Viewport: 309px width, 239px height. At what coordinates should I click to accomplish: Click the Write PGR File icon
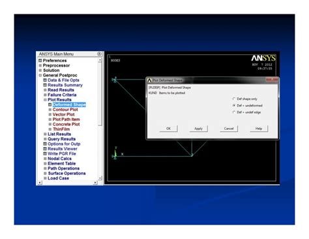click(45, 153)
